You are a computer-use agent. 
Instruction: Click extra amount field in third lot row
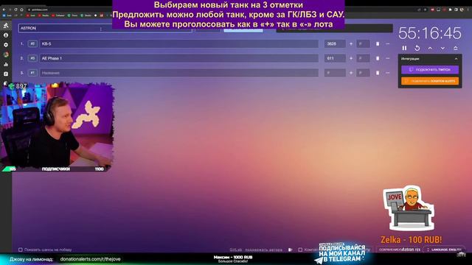pyautogui.click(x=363, y=73)
